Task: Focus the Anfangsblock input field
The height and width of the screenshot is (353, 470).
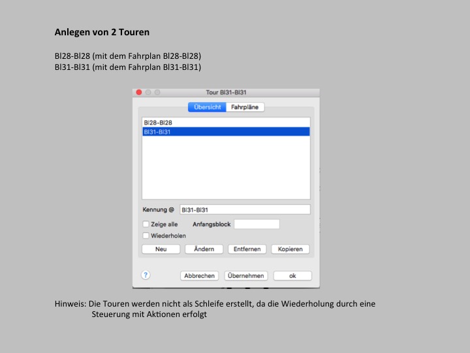Action: pos(257,224)
